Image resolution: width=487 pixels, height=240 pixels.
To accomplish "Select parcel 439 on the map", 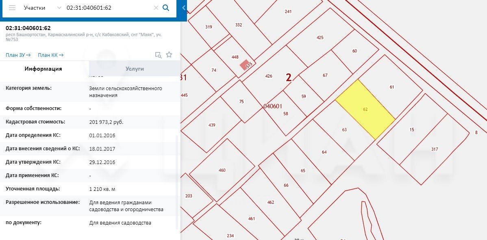I will point(212,125).
